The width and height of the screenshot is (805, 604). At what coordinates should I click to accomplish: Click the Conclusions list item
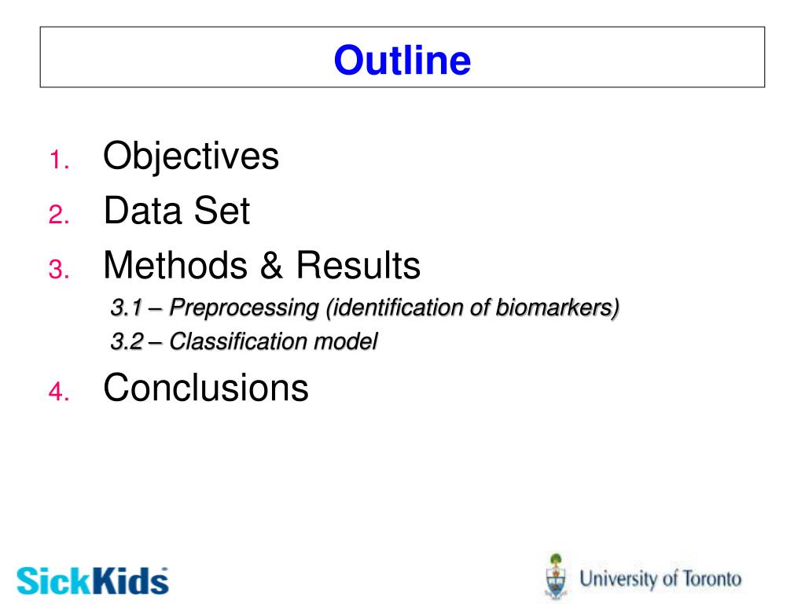[x=206, y=387]
